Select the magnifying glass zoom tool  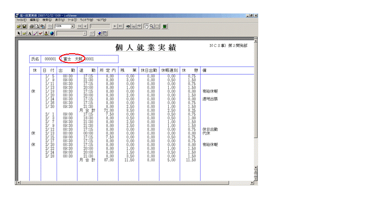pos(152,26)
